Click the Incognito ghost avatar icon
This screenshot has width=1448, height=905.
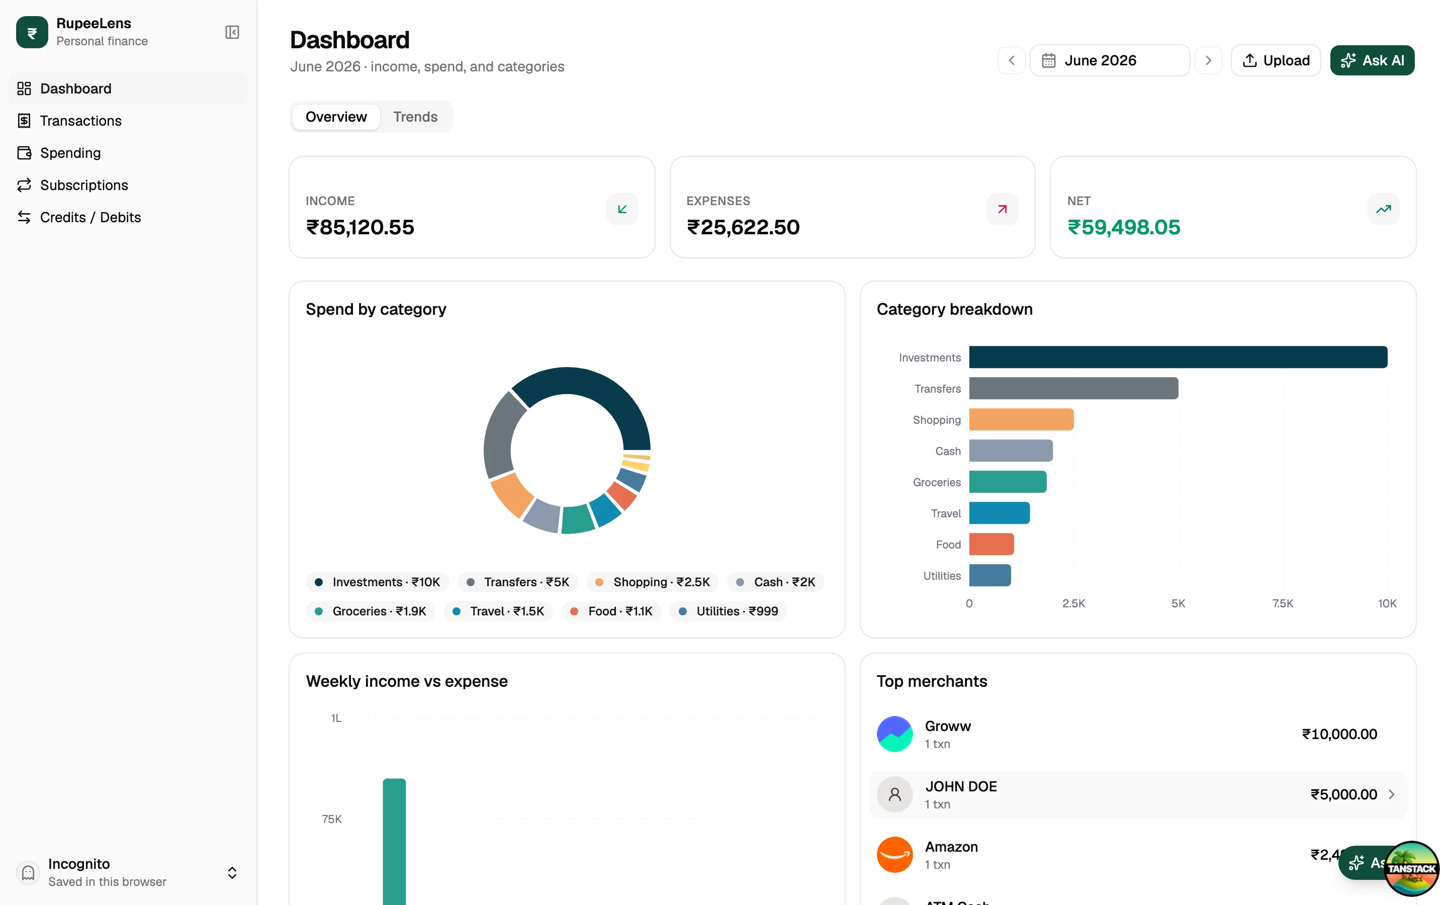[28, 873]
